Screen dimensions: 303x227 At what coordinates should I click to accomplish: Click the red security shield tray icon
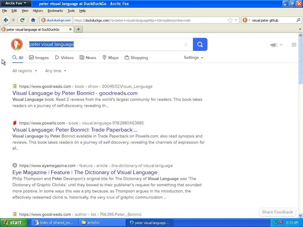click(281, 223)
